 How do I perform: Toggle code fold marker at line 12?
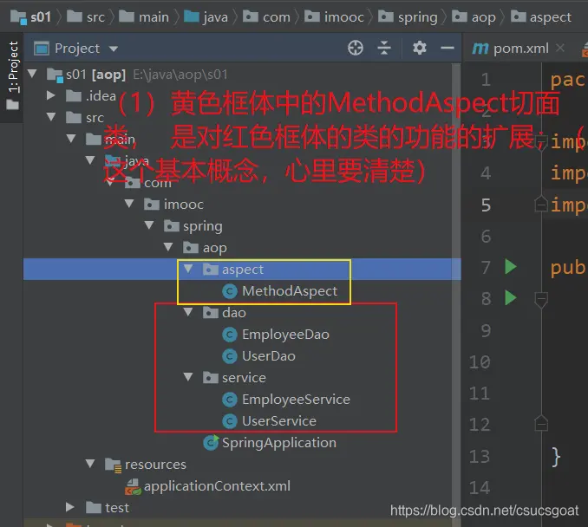[541, 424]
